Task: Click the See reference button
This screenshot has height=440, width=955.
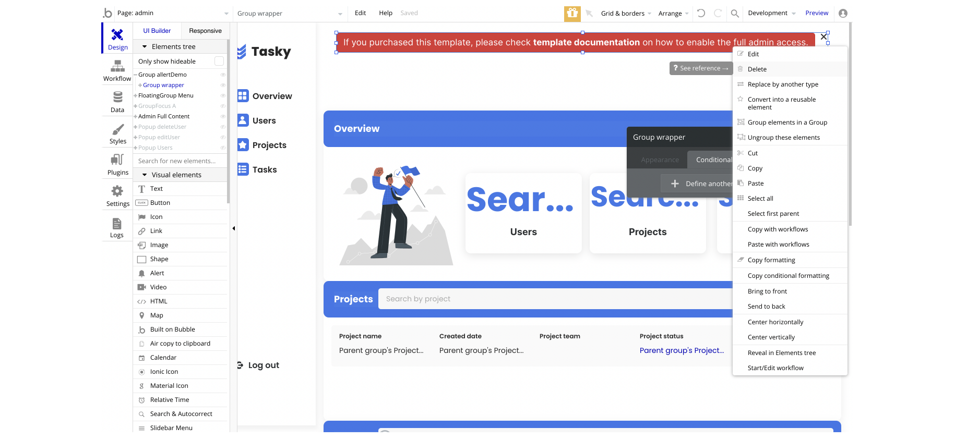Action: [x=701, y=68]
